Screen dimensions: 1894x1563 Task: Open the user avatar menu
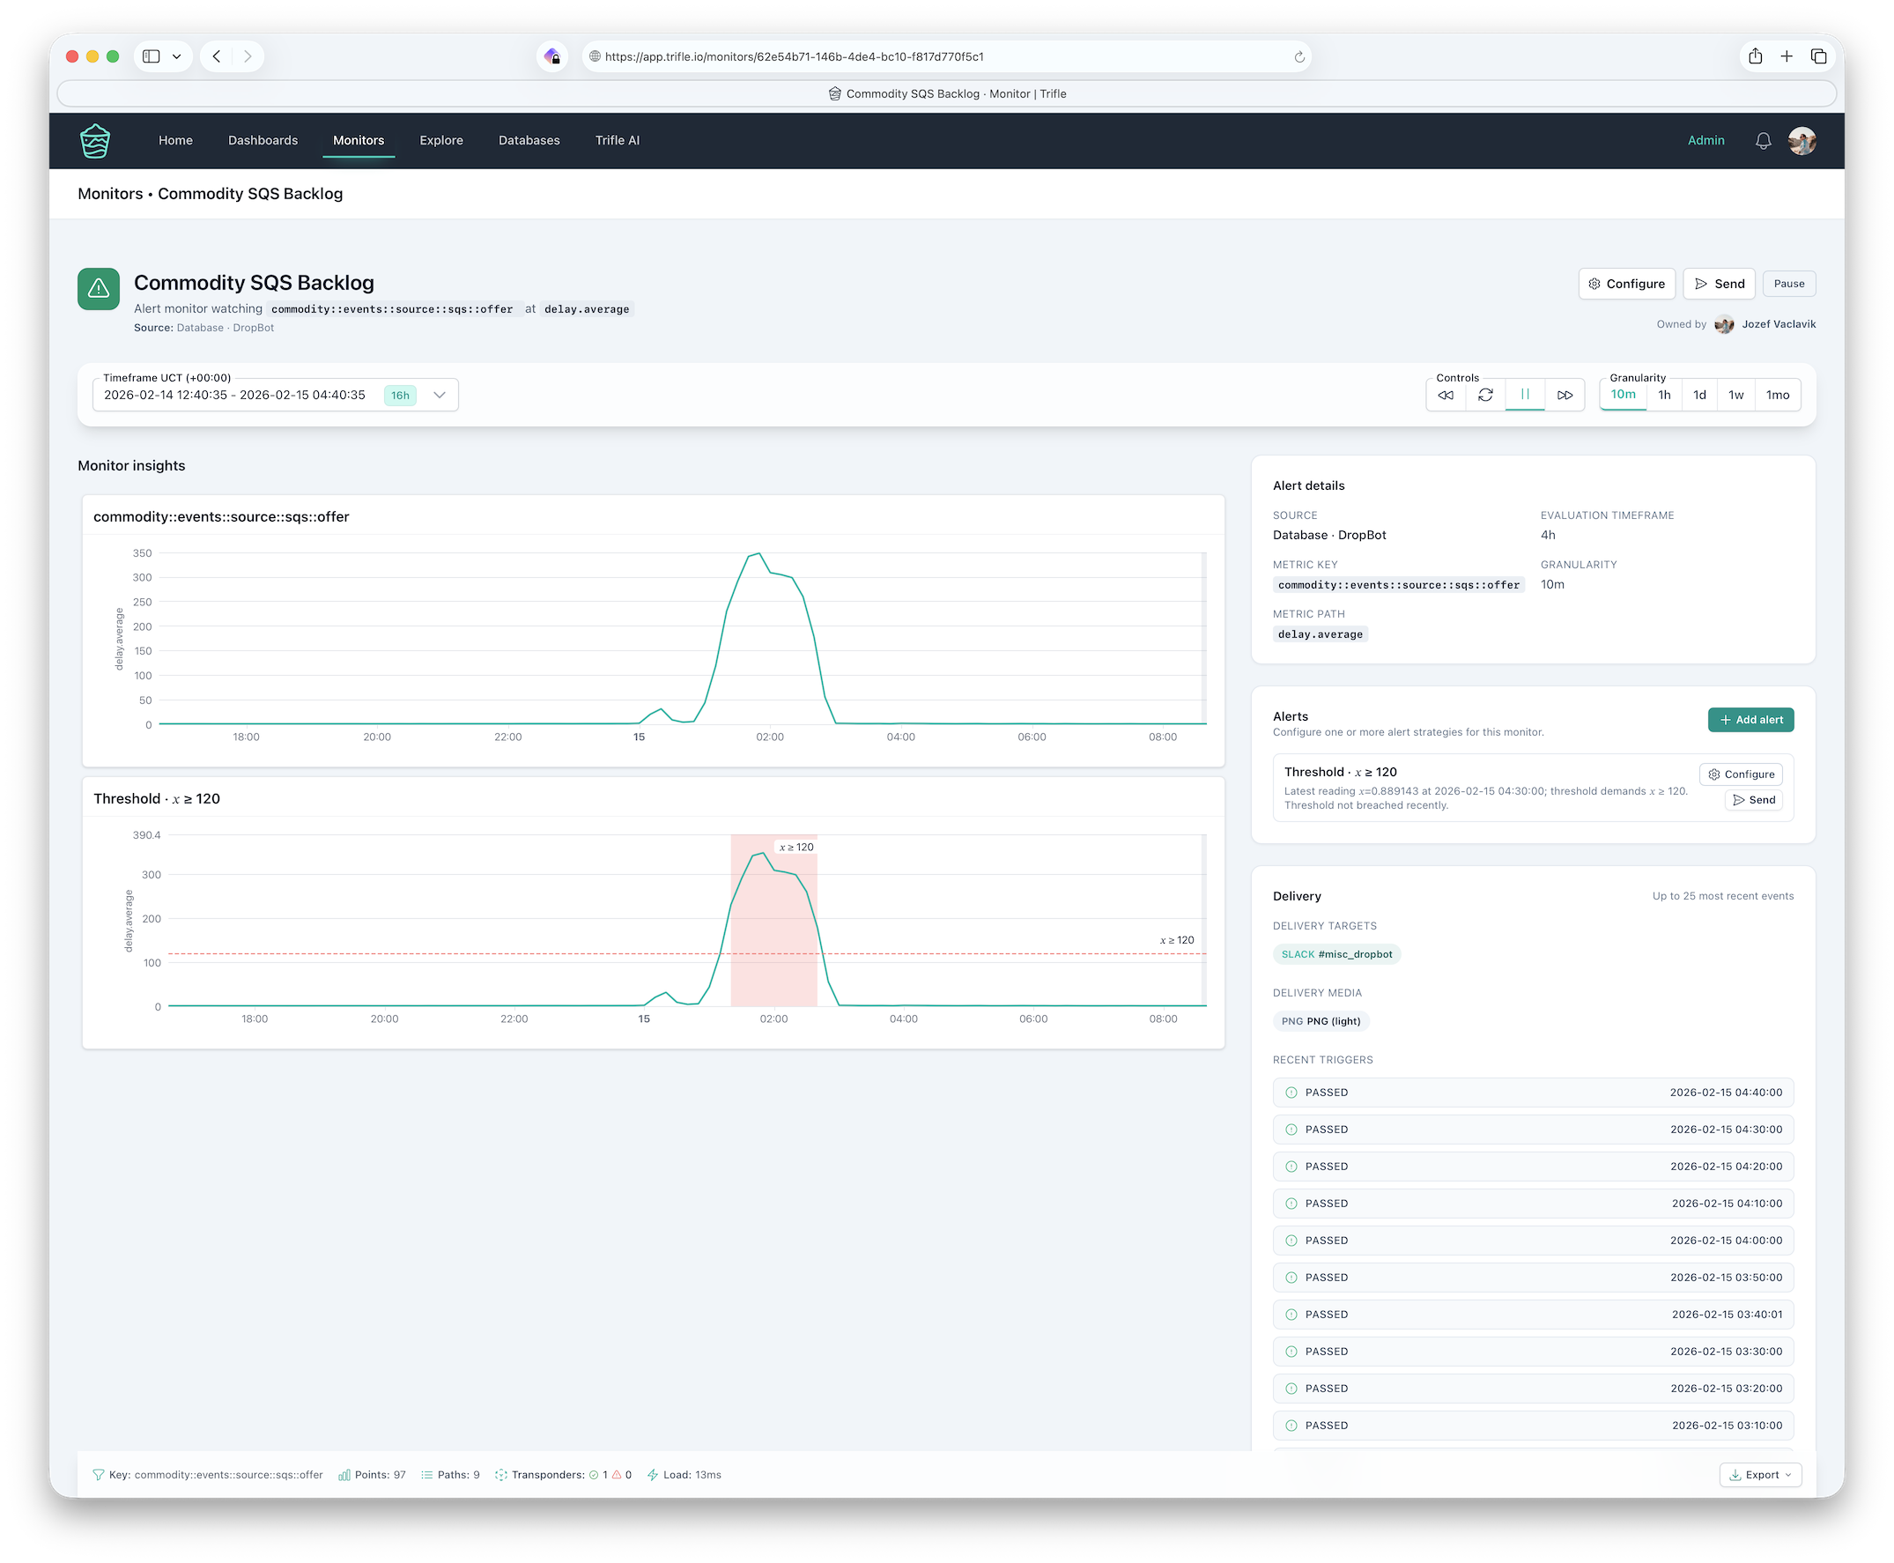1802,140
